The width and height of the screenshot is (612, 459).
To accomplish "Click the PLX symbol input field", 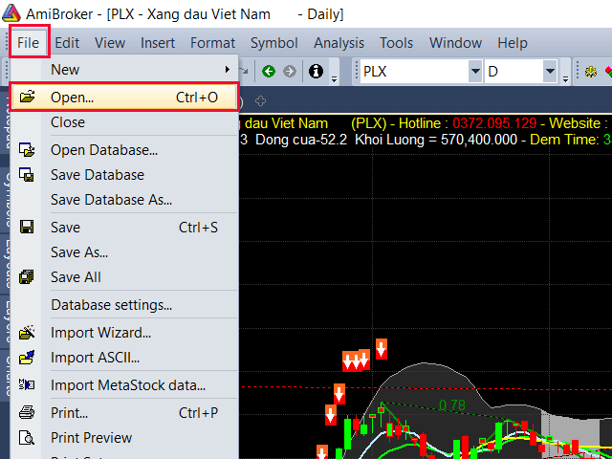I will click(x=414, y=71).
